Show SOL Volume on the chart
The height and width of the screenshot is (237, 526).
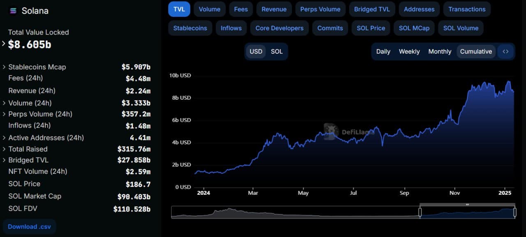pyautogui.click(x=461, y=28)
